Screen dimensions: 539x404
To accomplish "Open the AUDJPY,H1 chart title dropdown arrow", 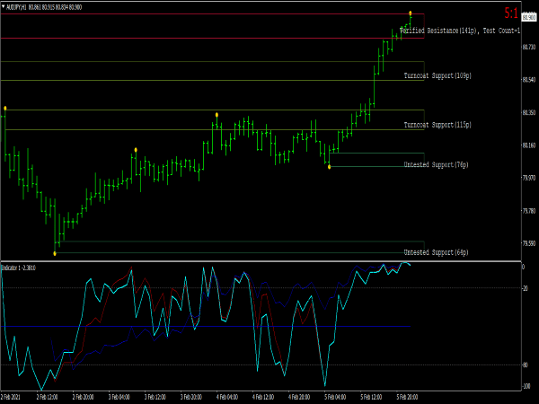I will tap(3, 8).
